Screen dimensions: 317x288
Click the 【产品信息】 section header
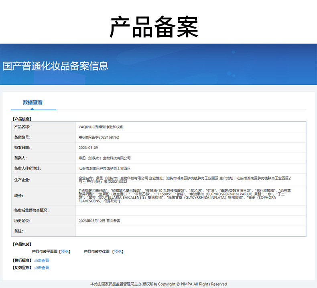pyautogui.click(x=22, y=119)
